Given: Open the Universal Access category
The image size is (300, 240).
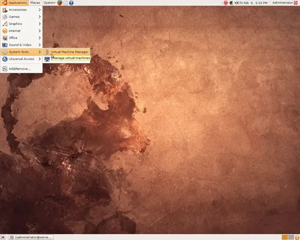Looking at the screenshot, I should (x=21, y=59).
